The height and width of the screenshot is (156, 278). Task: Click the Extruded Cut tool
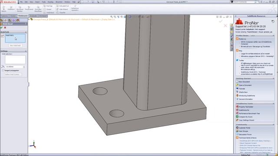pyautogui.click(x=63, y=6)
